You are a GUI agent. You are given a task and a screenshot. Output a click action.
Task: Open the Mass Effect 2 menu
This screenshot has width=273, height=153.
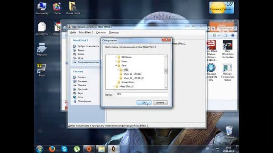point(86,32)
